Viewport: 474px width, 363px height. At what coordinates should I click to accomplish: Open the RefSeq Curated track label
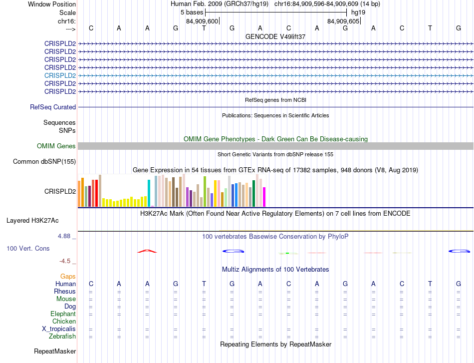tap(53, 107)
